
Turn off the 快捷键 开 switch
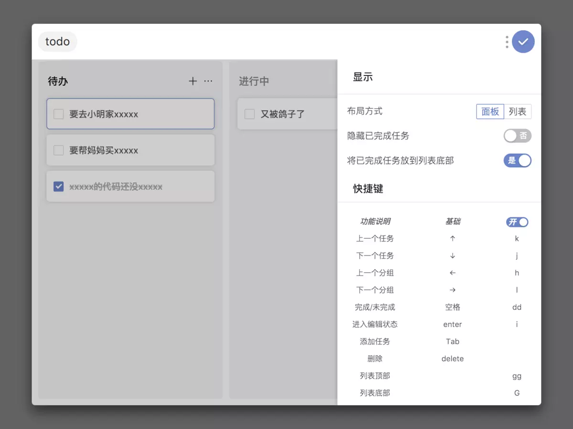click(x=517, y=222)
